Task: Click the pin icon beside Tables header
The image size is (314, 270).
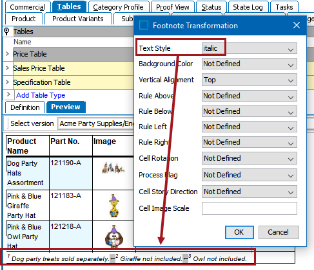Action: coord(6,32)
